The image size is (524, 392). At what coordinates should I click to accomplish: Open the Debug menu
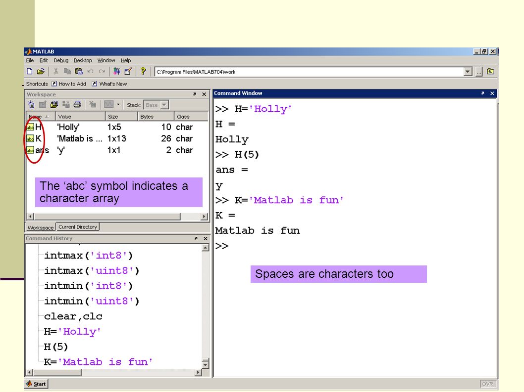pyautogui.click(x=61, y=60)
